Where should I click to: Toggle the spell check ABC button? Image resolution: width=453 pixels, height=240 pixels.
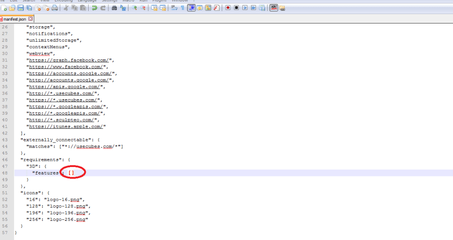click(274, 8)
